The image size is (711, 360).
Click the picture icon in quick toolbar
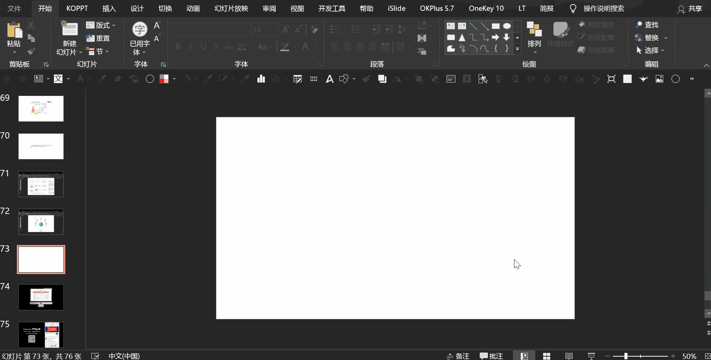(x=660, y=79)
